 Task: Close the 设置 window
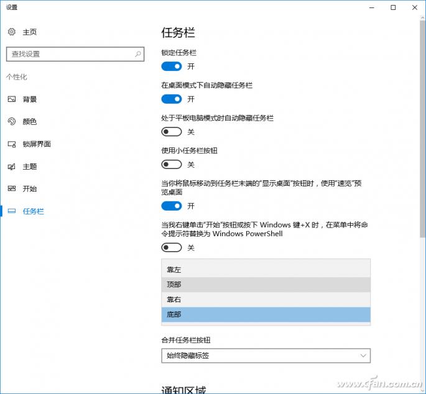[415, 7]
